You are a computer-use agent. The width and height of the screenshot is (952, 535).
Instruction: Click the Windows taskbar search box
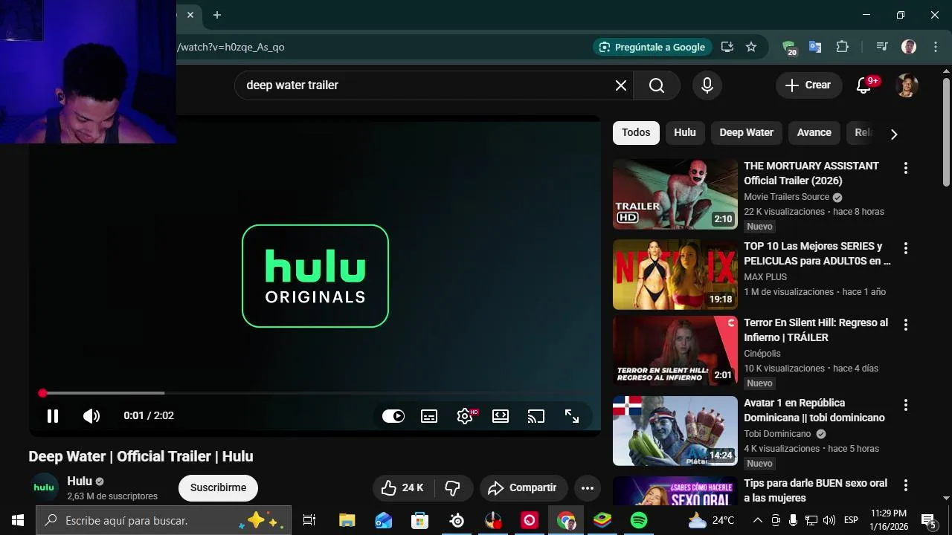(x=164, y=520)
